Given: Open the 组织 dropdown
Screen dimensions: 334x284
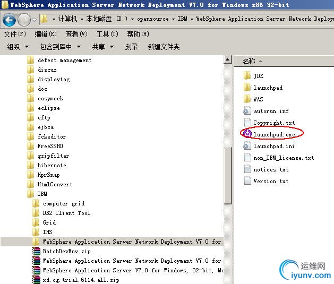Looking at the screenshot, I should [x=18, y=47].
